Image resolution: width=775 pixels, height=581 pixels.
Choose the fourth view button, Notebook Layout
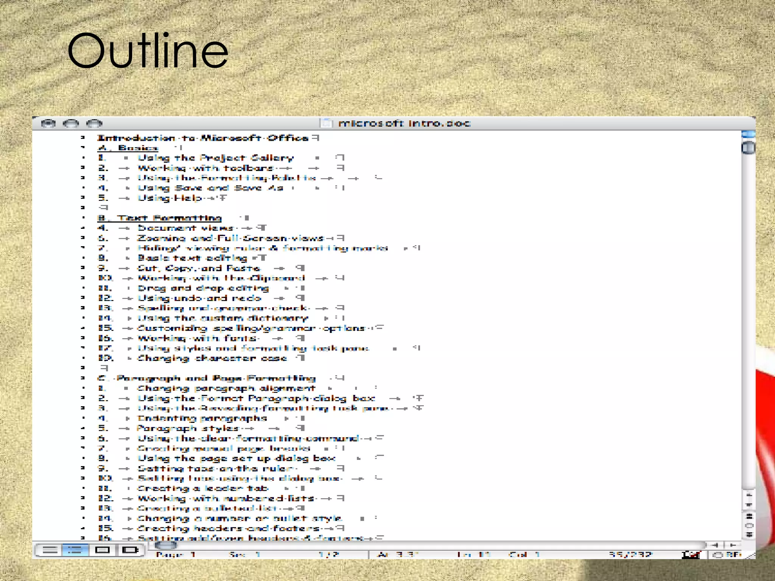[x=130, y=550]
